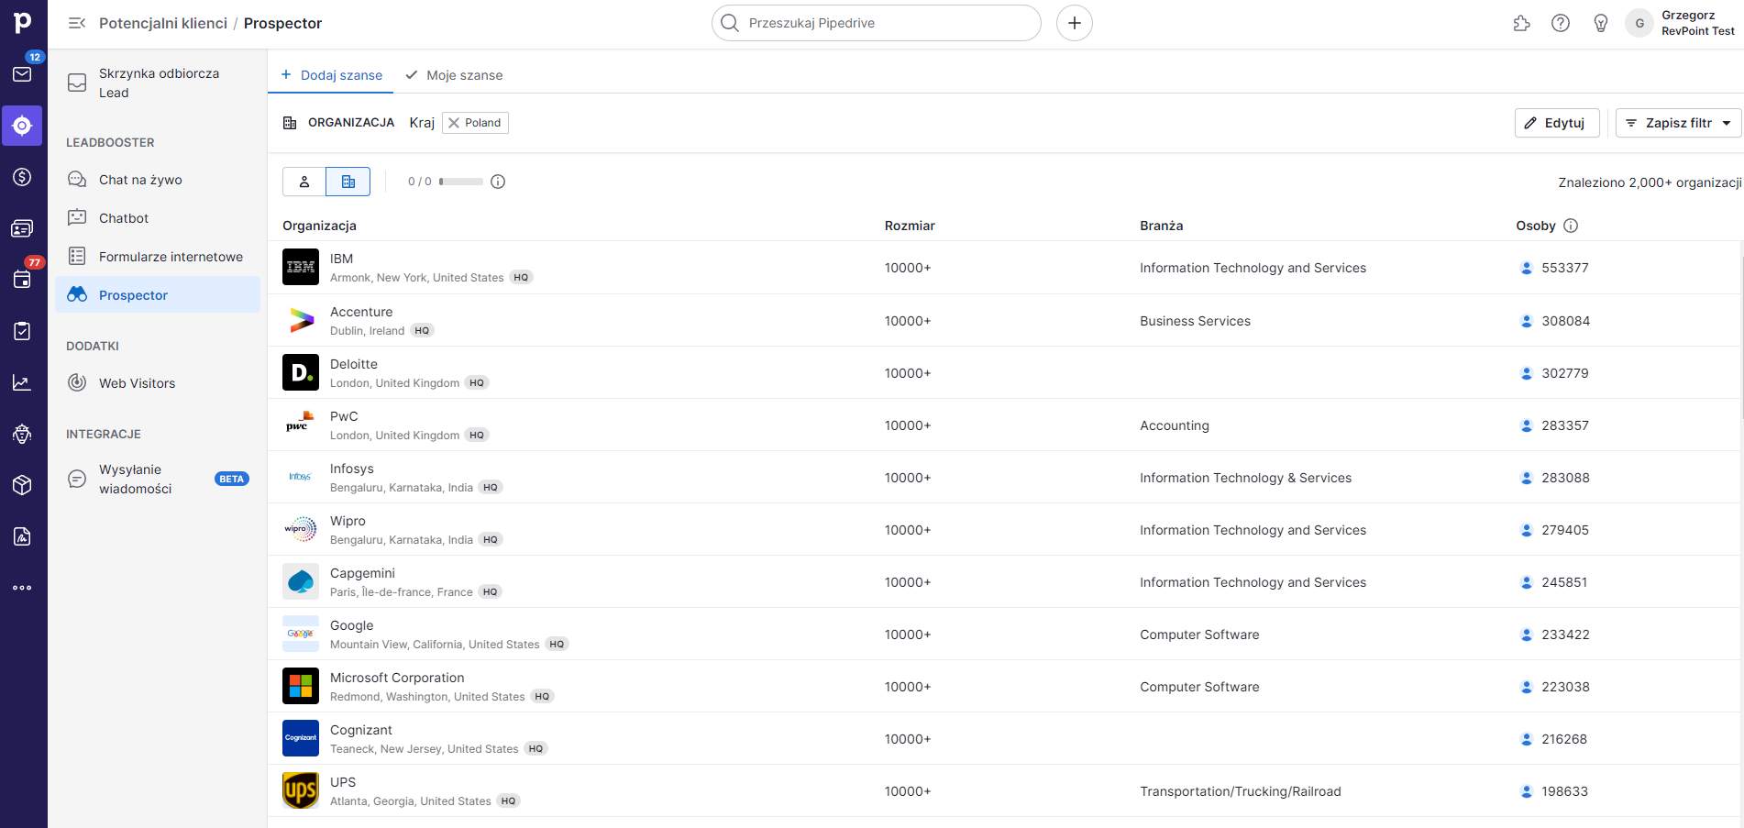This screenshot has height=828, width=1744.
Task: Click the Transportation/Trucking/Railroad industry cell
Action: pyautogui.click(x=1240, y=791)
